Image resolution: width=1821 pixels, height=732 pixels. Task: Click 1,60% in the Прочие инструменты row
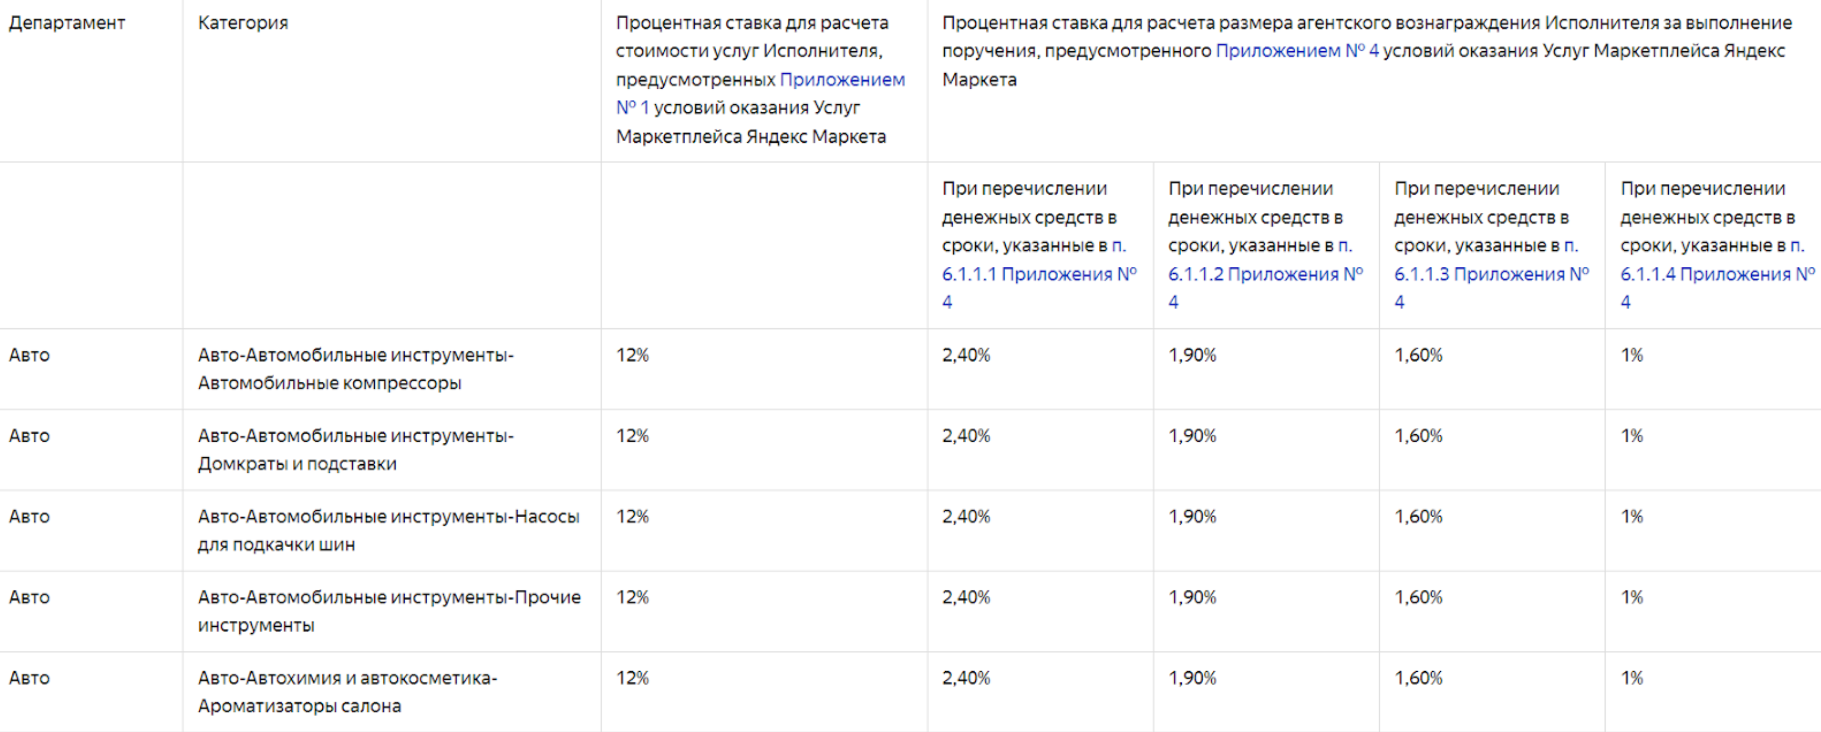[1418, 597]
